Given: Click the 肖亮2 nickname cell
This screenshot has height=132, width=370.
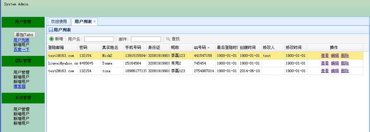Looking at the screenshot, I should pos(181,63).
